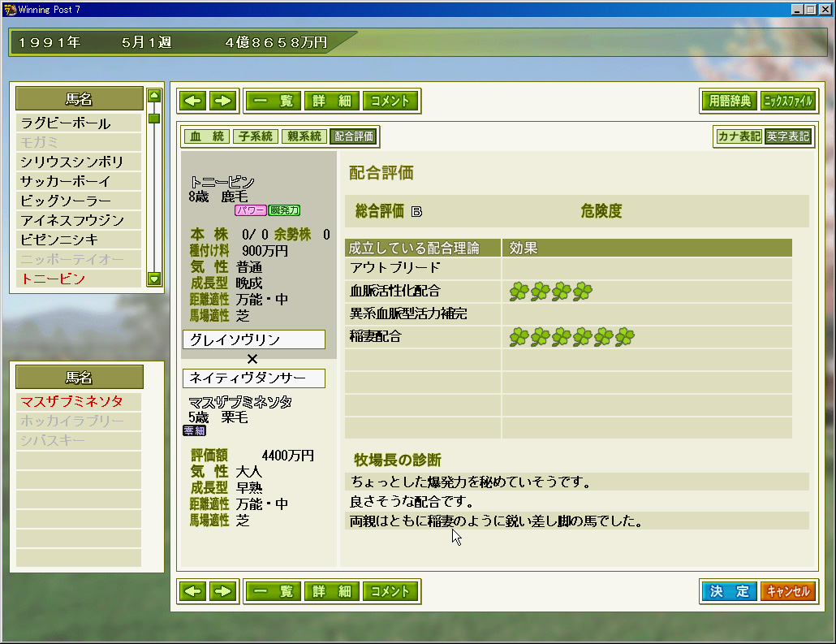Click the アウトブリード theory row
The width and height of the screenshot is (836, 644).
(568, 268)
